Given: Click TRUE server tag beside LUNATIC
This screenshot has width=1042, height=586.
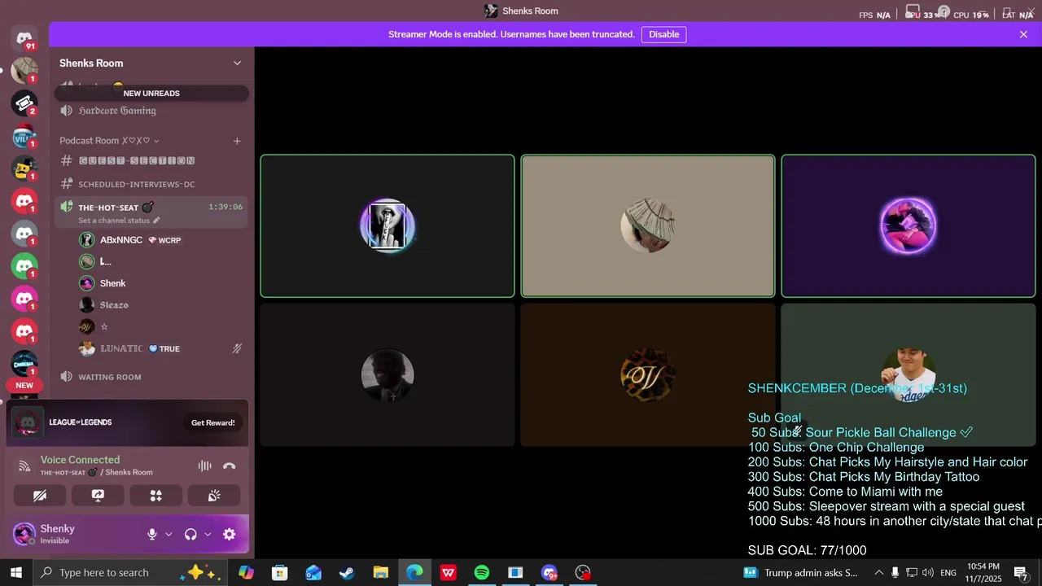Looking at the screenshot, I should click(x=164, y=348).
